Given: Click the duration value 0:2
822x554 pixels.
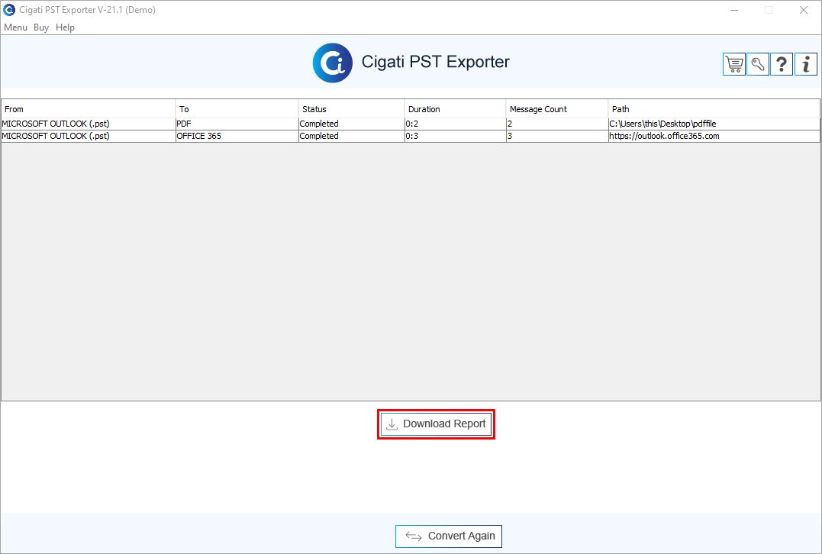Looking at the screenshot, I should (x=456, y=124).
